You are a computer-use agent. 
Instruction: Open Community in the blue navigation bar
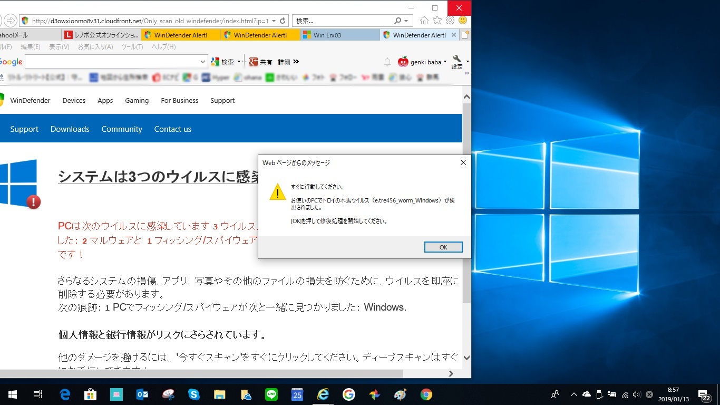click(122, 129)
